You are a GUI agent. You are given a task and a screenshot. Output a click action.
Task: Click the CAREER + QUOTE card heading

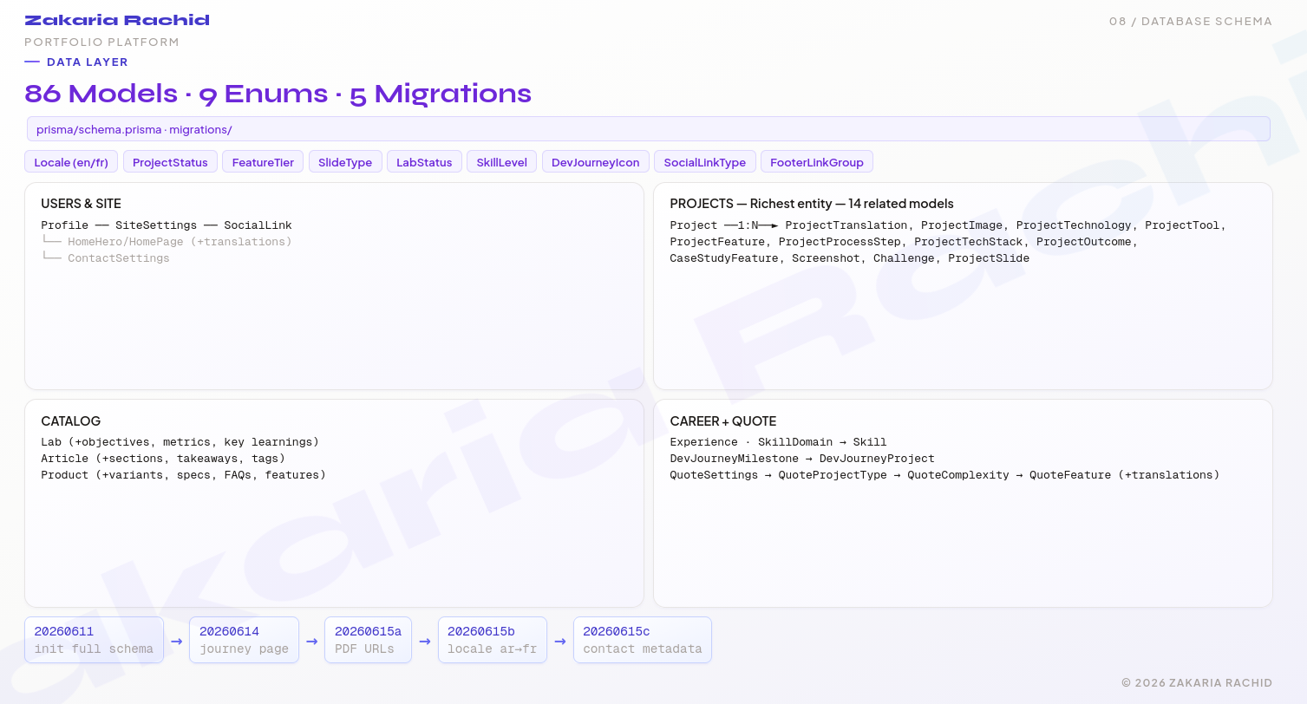723,420
